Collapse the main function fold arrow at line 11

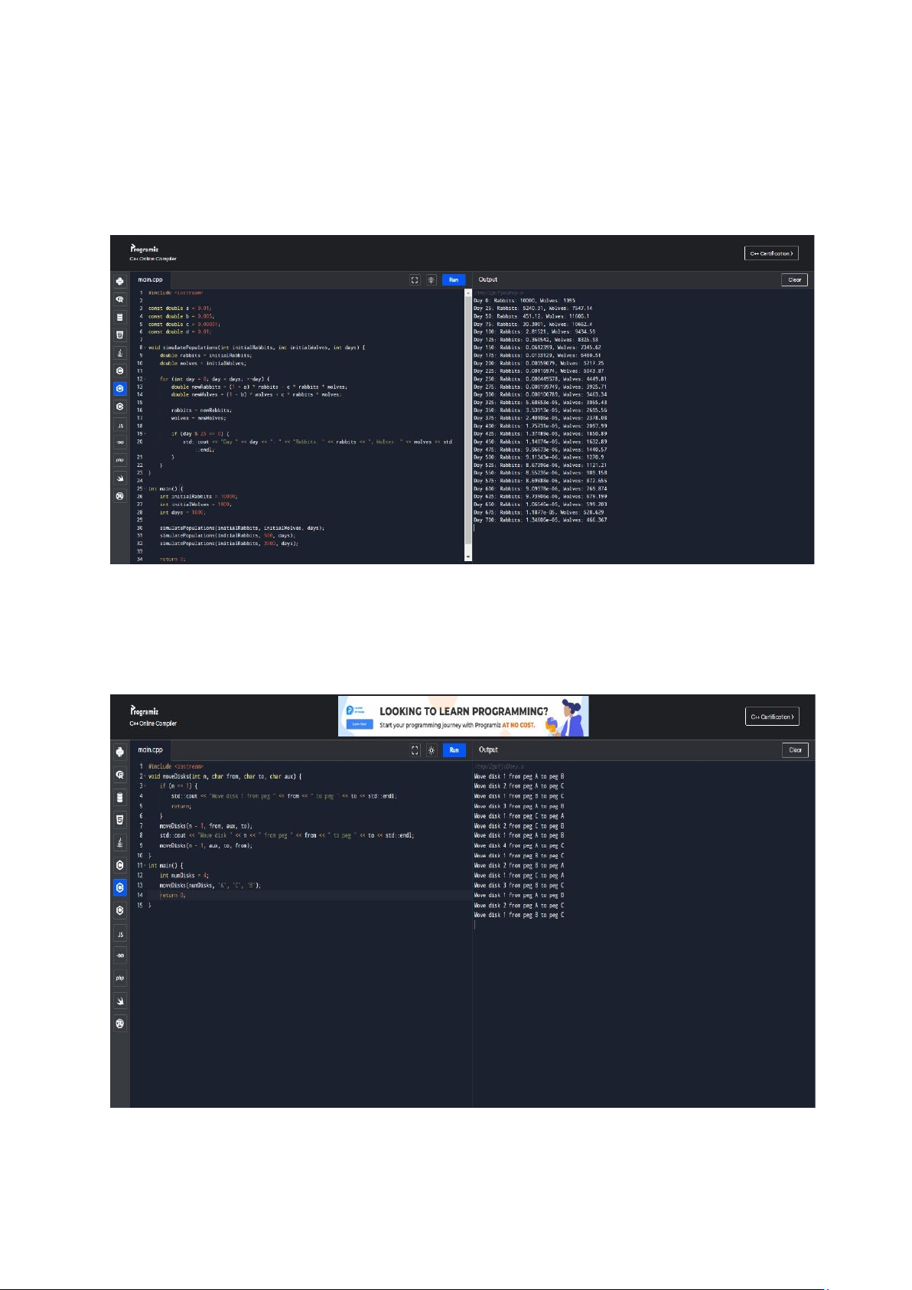click(144, 865)
